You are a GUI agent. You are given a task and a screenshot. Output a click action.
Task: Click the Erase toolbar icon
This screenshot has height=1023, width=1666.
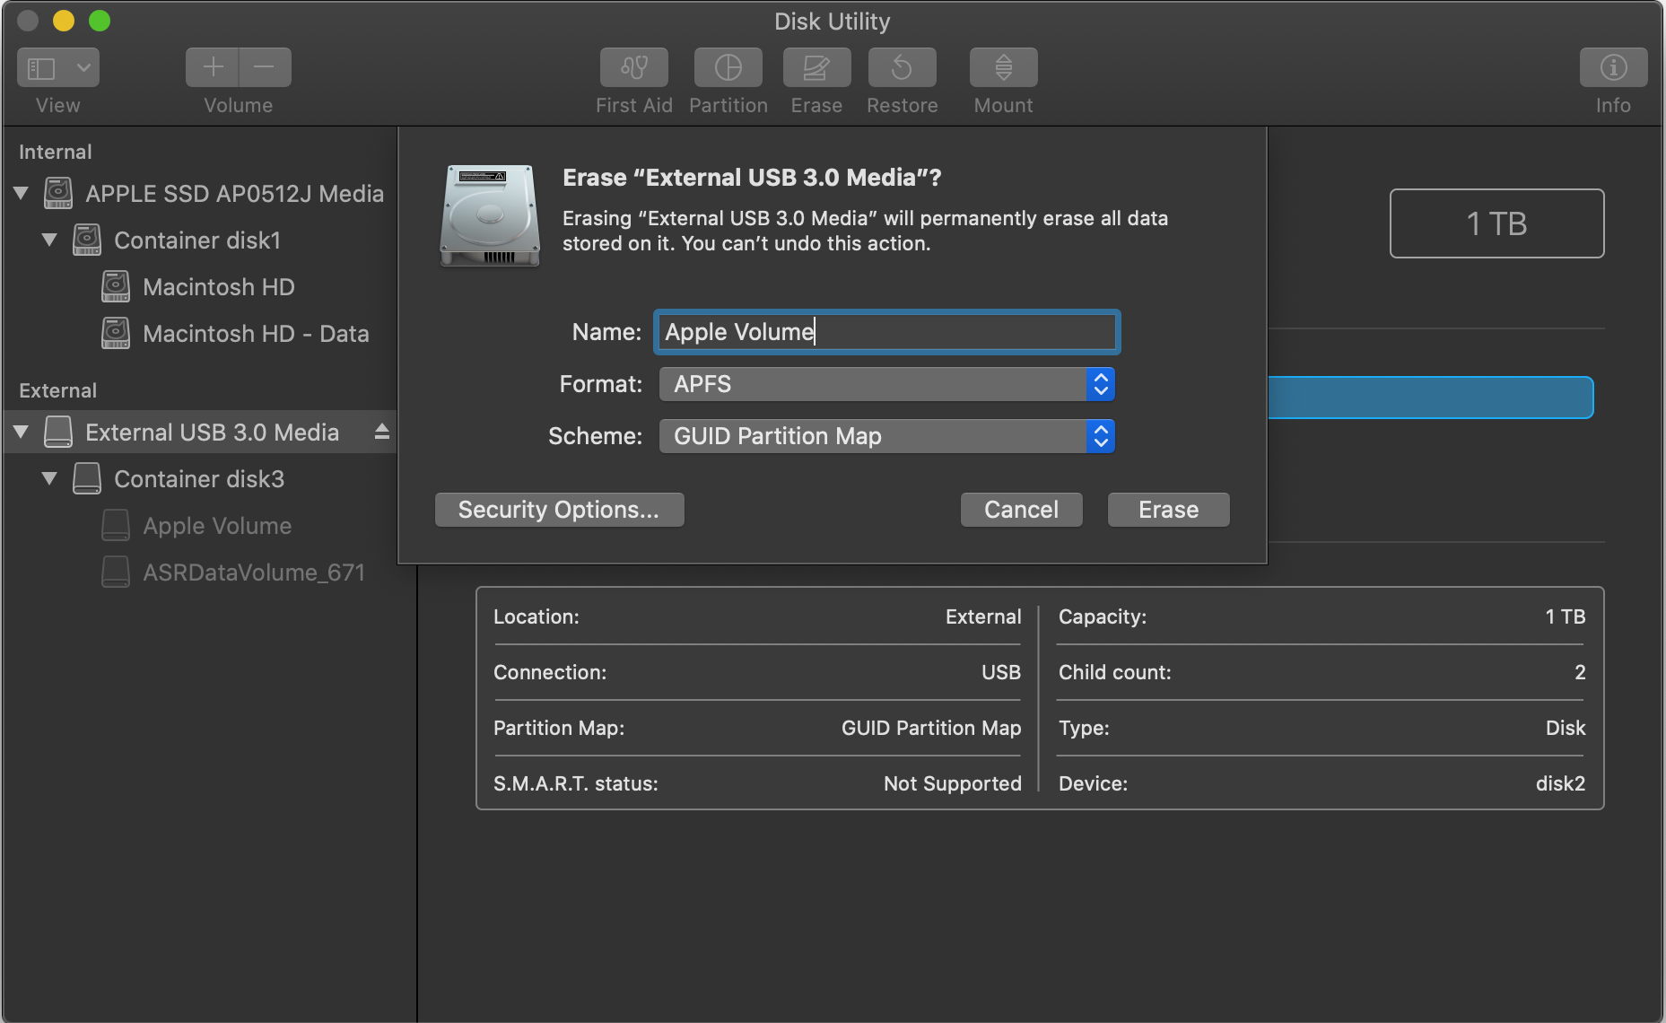pyautogui.click(x=816, y=67)
